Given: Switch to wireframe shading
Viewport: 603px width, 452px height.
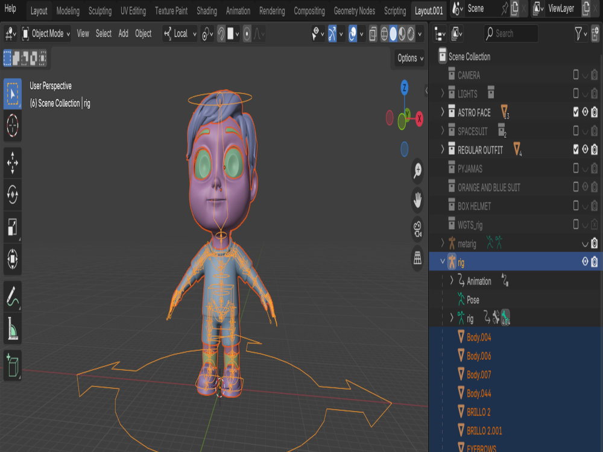Looking at the screenshot, I should 384,34.
